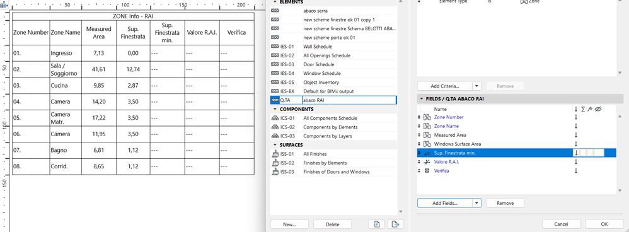Click the reorder handle of Verifica field
The height and width of the screenshot is (232, 629).
(x=420, y=171)
